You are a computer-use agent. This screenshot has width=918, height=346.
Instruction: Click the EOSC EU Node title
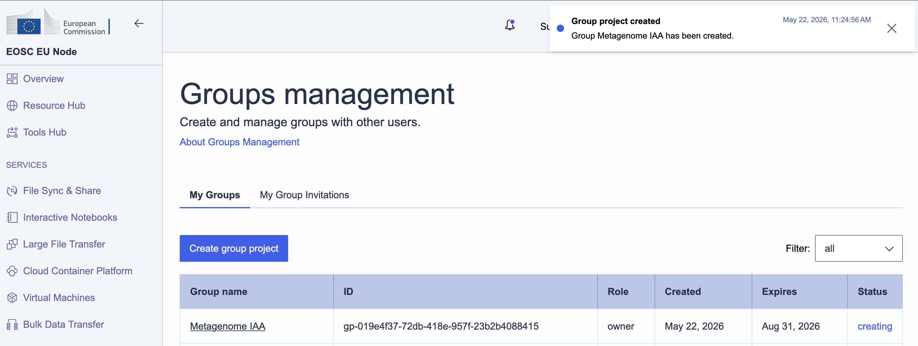[x=41, y=52]
